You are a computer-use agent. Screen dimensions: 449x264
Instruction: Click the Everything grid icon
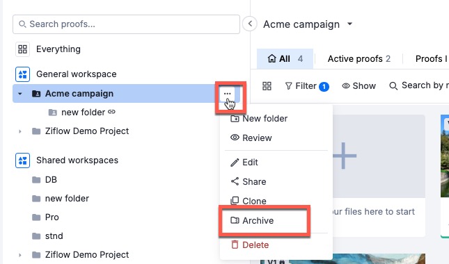click(22, 49)
